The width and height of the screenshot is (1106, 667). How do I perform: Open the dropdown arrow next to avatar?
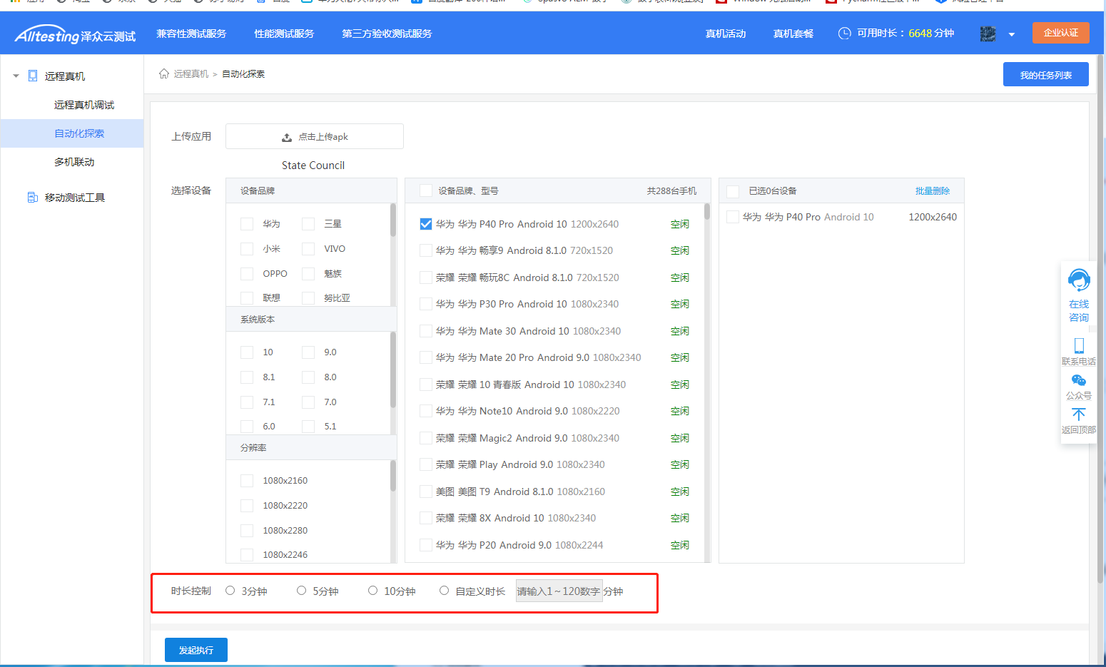1011,34
